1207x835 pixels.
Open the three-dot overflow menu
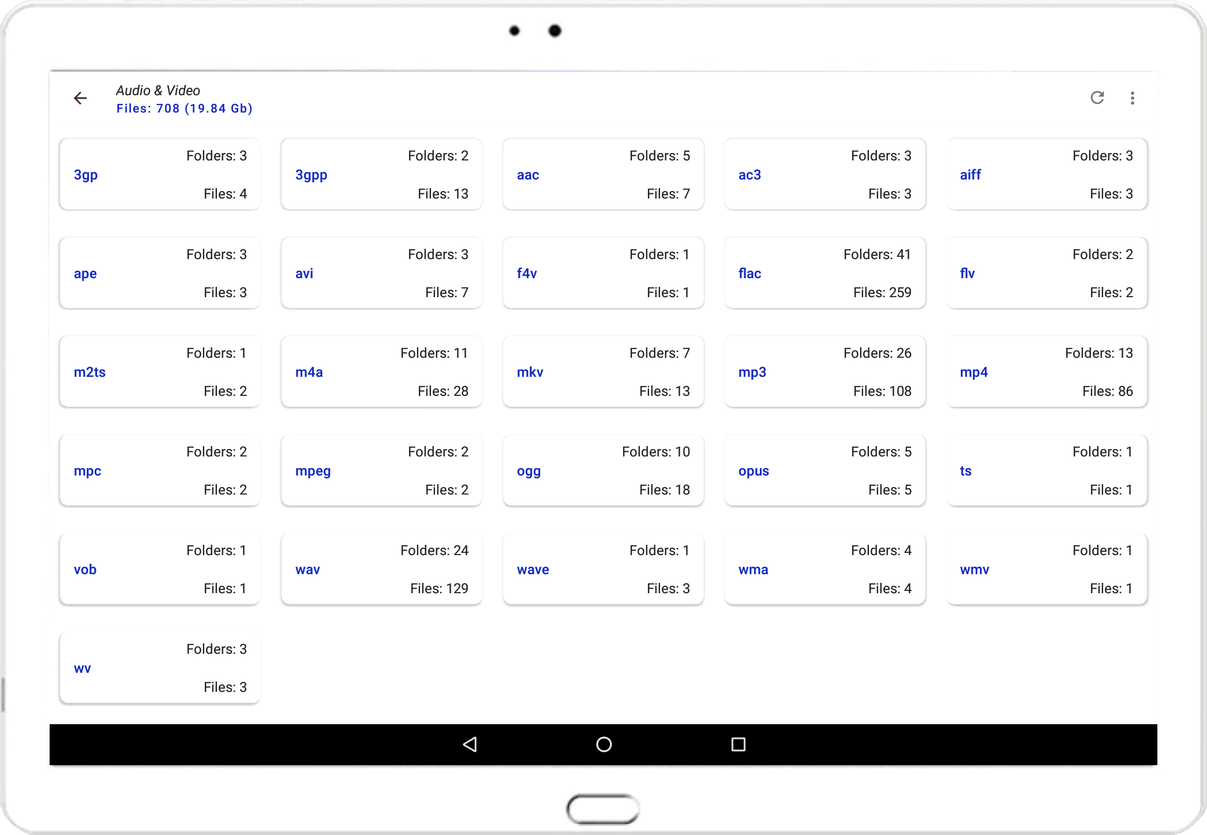tap(1133, 98)
